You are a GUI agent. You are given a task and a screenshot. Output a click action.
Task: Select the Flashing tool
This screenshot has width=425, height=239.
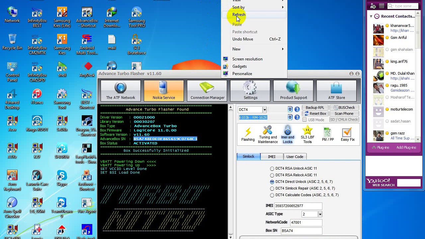248,134
